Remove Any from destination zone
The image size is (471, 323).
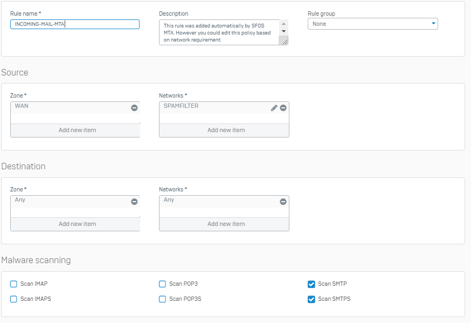click(x=134, y=202)
